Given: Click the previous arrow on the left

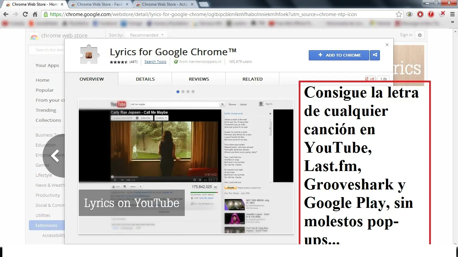Looking at the screenshot, I should pyautogui.click(x=56, y=156).
